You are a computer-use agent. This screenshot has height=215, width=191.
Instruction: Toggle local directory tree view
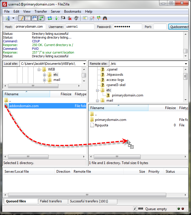tap(28, 18)
